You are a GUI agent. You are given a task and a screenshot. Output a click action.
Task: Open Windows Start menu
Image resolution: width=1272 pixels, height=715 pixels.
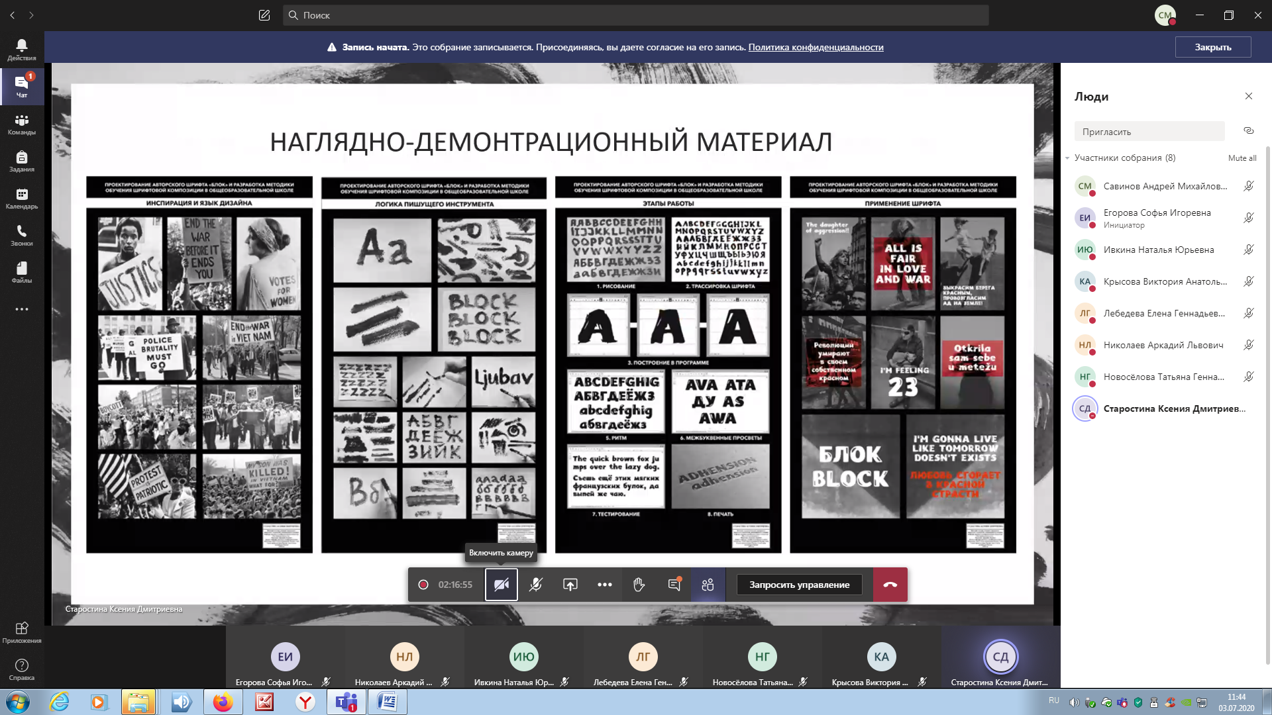pos(17,702)
